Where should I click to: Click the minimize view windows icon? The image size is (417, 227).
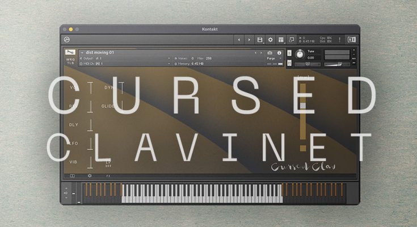click(x=292, y=40)
